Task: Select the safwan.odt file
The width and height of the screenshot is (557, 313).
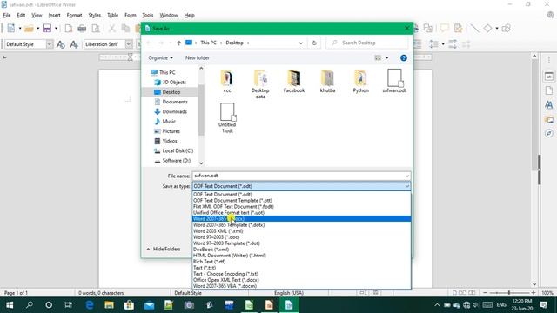Action: click(394, 81)
